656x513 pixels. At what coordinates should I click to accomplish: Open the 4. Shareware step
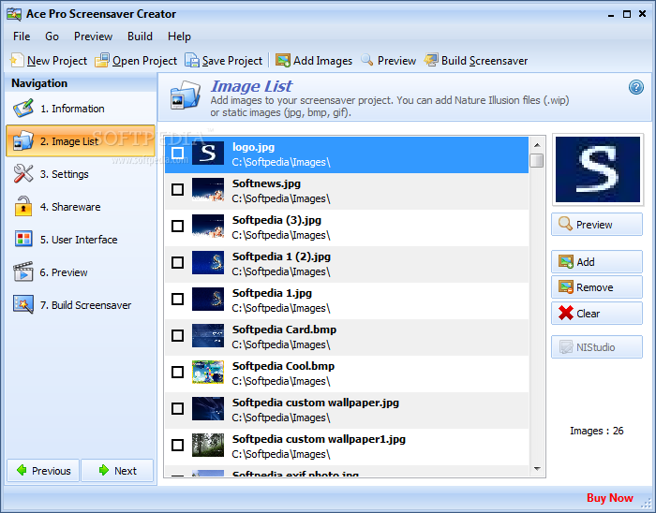click(x=81, y=207)
